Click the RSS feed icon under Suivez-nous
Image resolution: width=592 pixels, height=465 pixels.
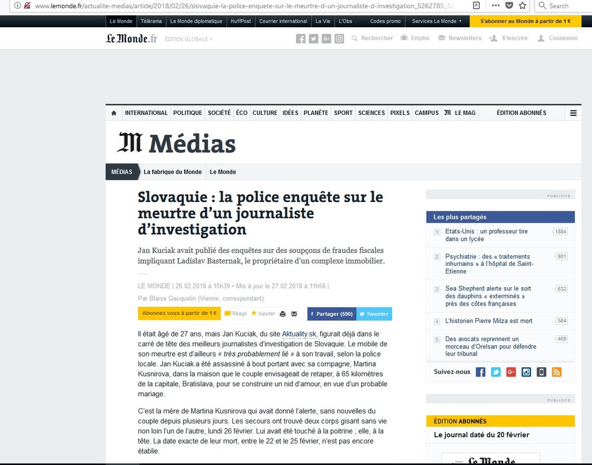[556, 372]
